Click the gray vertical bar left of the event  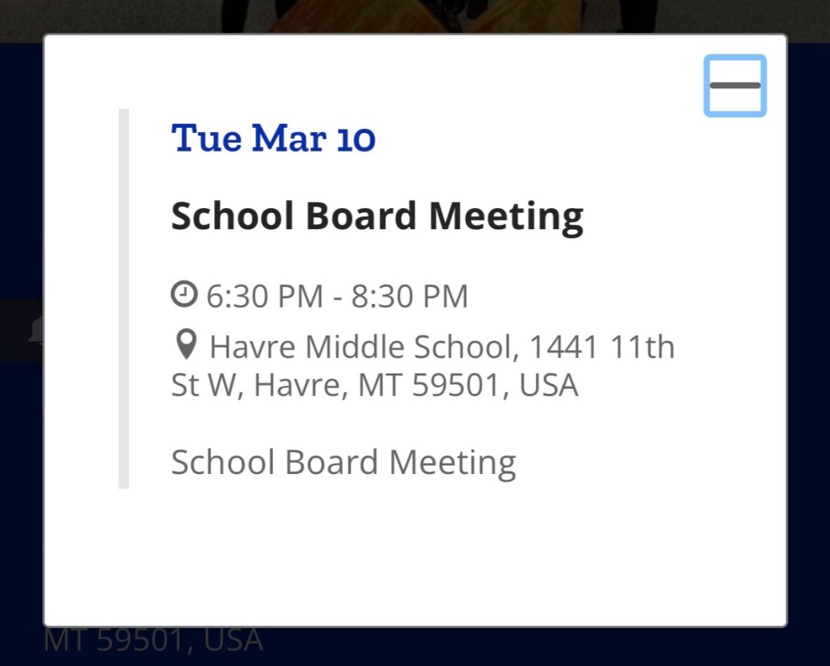click(124, 298)
